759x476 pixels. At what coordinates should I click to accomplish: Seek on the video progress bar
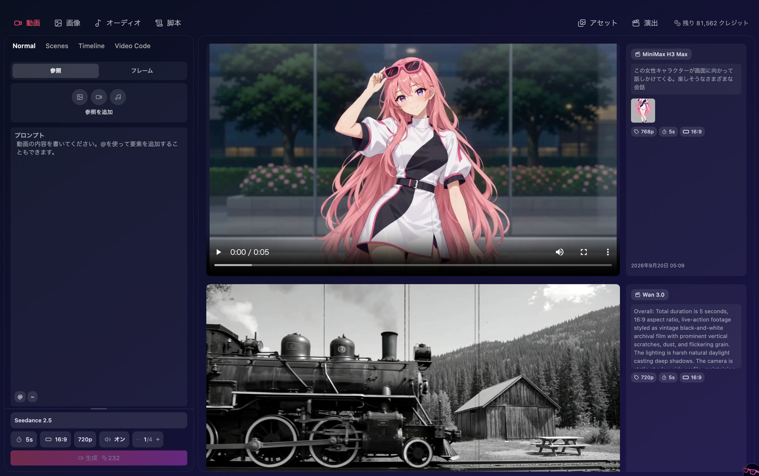point(413,265)
